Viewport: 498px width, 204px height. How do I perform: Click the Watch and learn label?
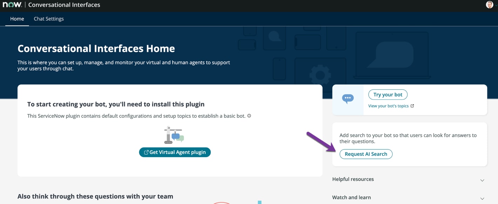[x=351, y=197]
